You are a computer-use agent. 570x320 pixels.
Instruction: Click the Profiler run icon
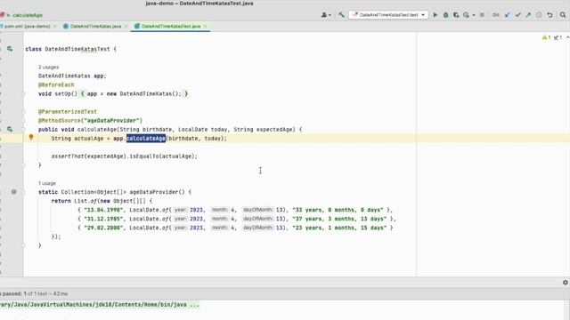[x=466, y=15]
